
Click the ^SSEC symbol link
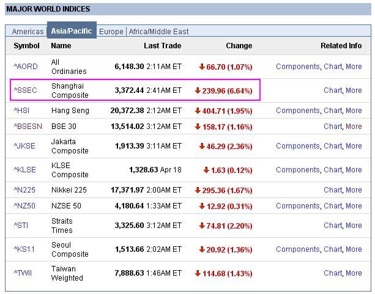25,90
